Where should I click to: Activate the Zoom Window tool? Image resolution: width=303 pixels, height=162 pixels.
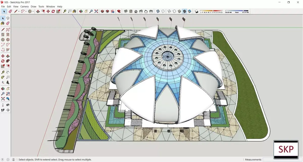(x=8, y=94)
